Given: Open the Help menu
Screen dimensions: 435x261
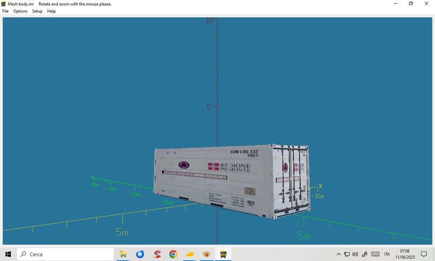Looking at the screenshot, I should coord(51,11).
